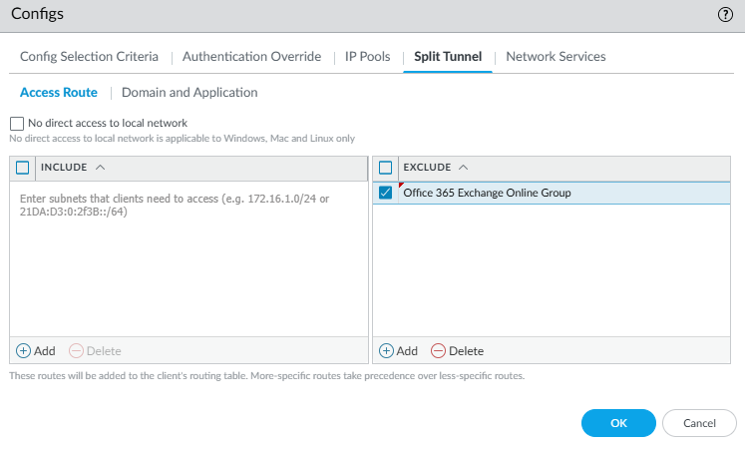Click the plus icon to add Exclude route
745x449 pixels.
click(387, 351)
